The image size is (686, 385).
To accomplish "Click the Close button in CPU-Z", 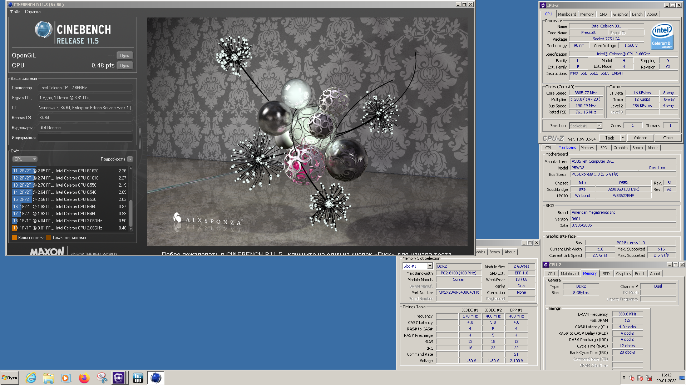I will pos(668,138).
